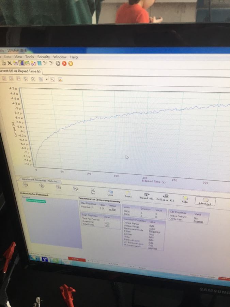Click the fourth greyed round icon in properties toolbar

click(x=75, y=189)
